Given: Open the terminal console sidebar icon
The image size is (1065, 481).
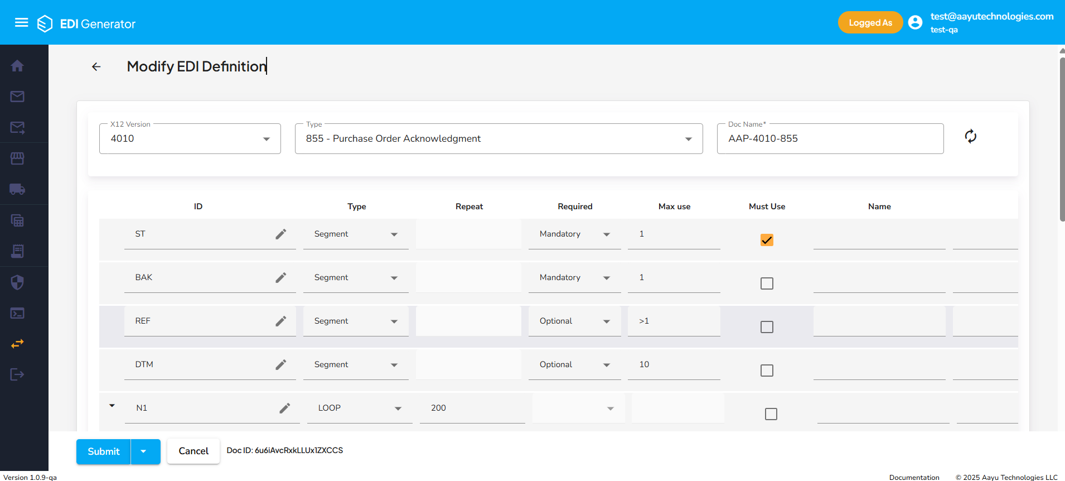Looking at the screenshot, I should click(x=17, y=313).
